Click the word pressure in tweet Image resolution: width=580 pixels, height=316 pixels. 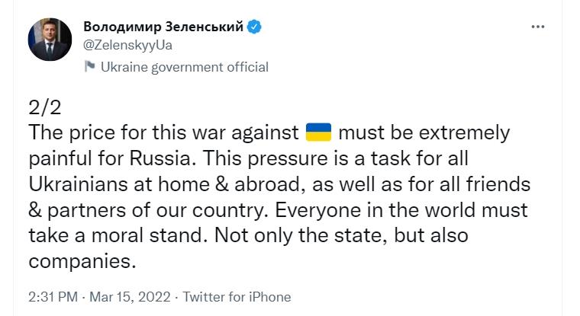pyautogui.click(x=288, y=159)
